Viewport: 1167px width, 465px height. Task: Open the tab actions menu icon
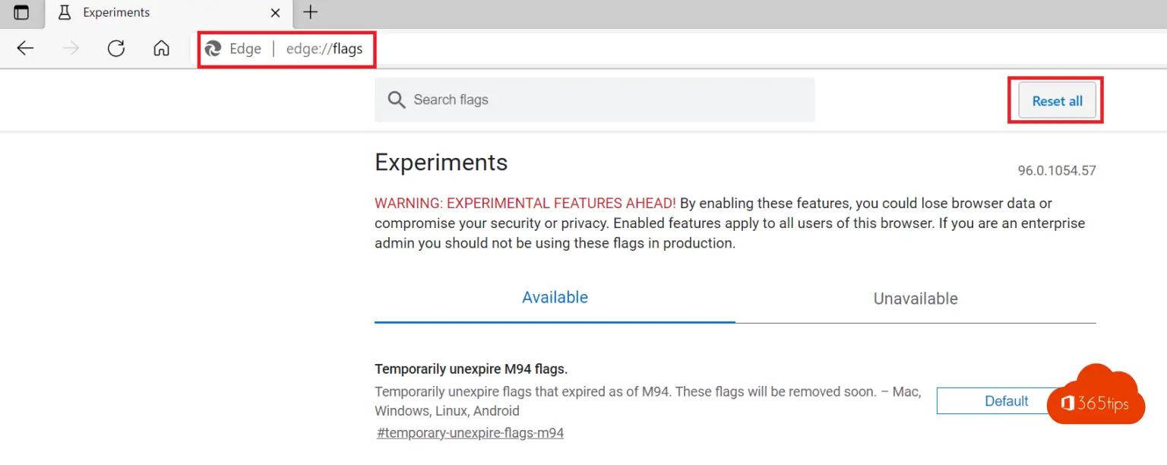pyautogui.click(x=21, y=12)
